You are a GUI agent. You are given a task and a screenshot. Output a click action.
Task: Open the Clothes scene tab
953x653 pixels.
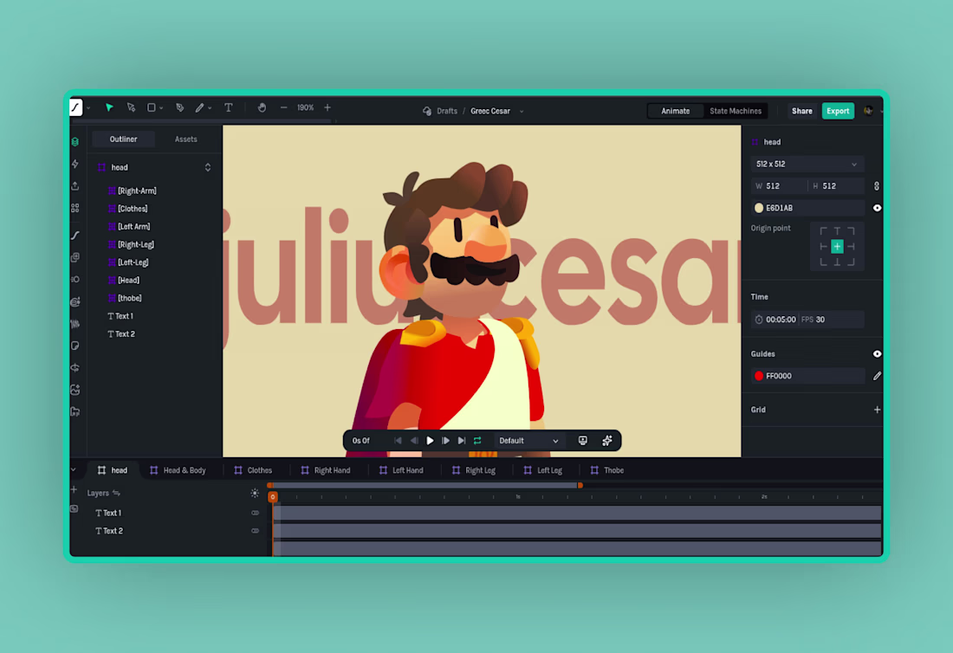(254, 470)
